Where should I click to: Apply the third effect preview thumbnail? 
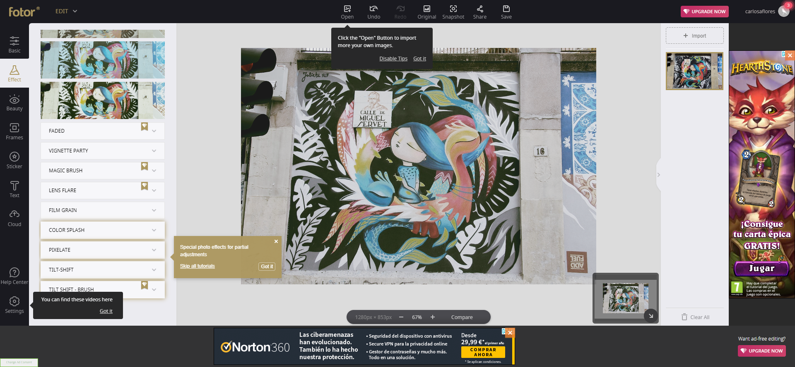[x=103, y=100]
